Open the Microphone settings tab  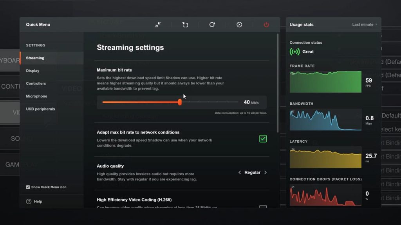tap(52, 96)
